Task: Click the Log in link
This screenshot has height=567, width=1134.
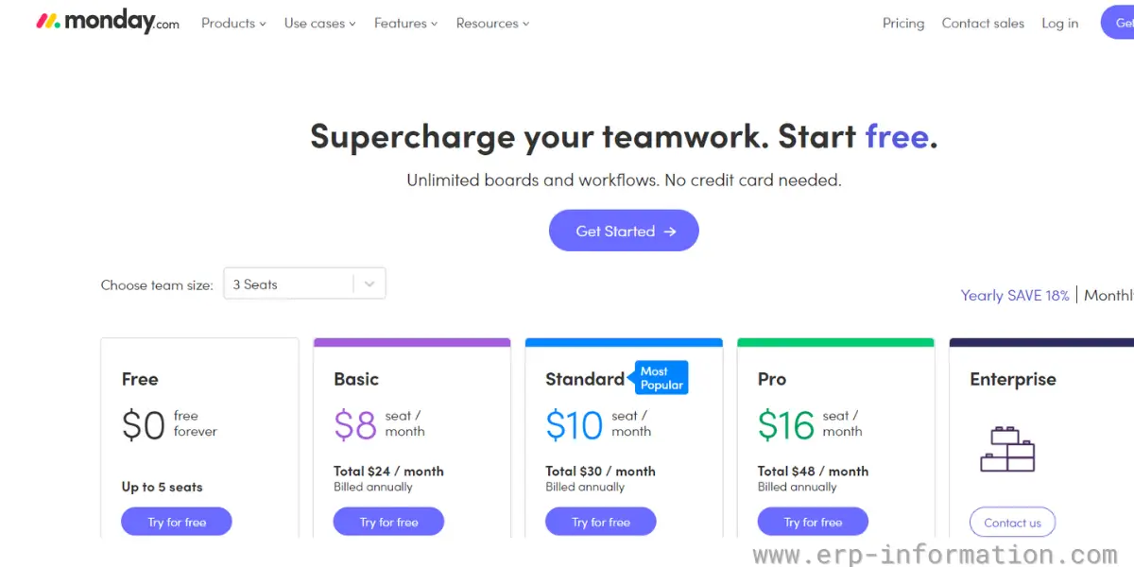Action: 1060,23
